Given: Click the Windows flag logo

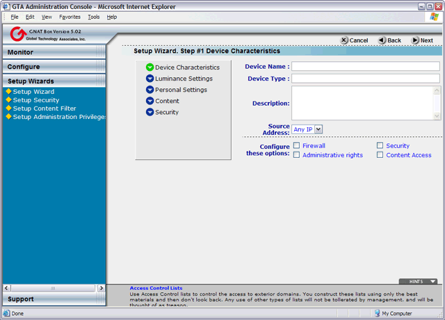Looking at the screenshot, I should (434, 17).
